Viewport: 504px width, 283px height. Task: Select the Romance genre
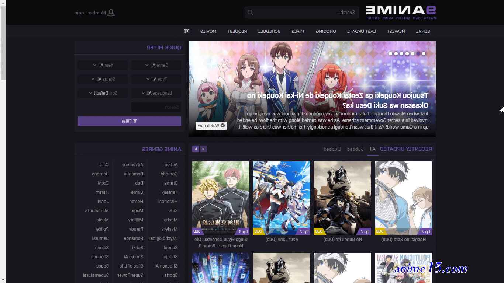134,238
